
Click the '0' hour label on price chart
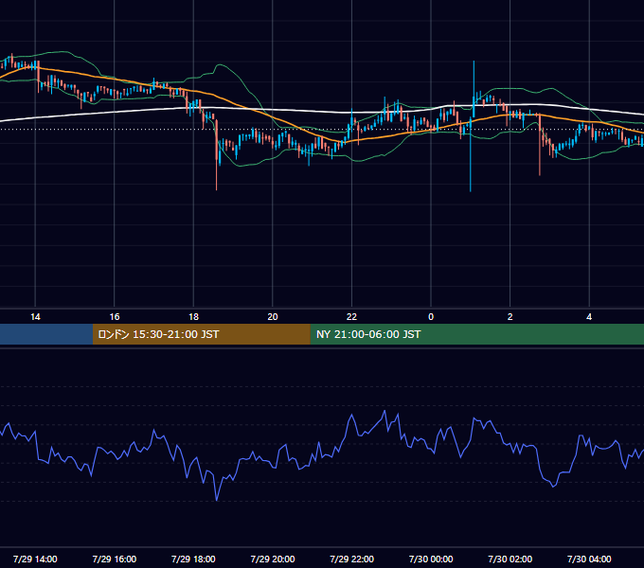(x=431, y=317)
